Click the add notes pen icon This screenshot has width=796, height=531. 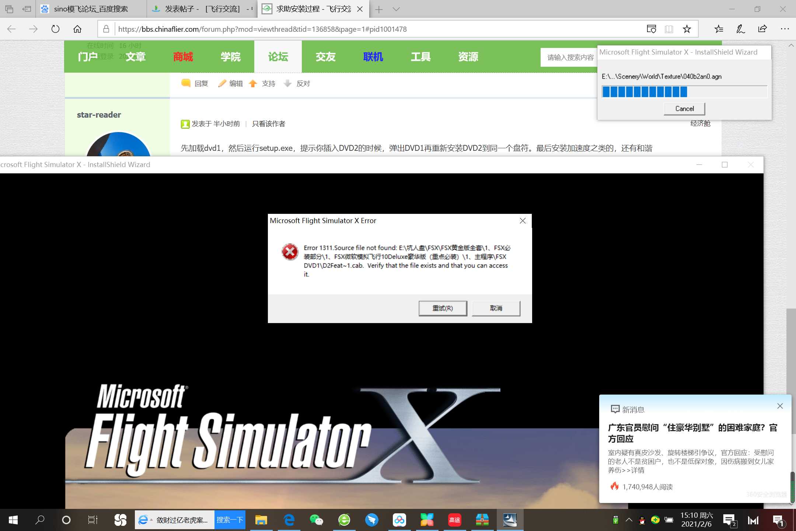click(x=740, y=29)
